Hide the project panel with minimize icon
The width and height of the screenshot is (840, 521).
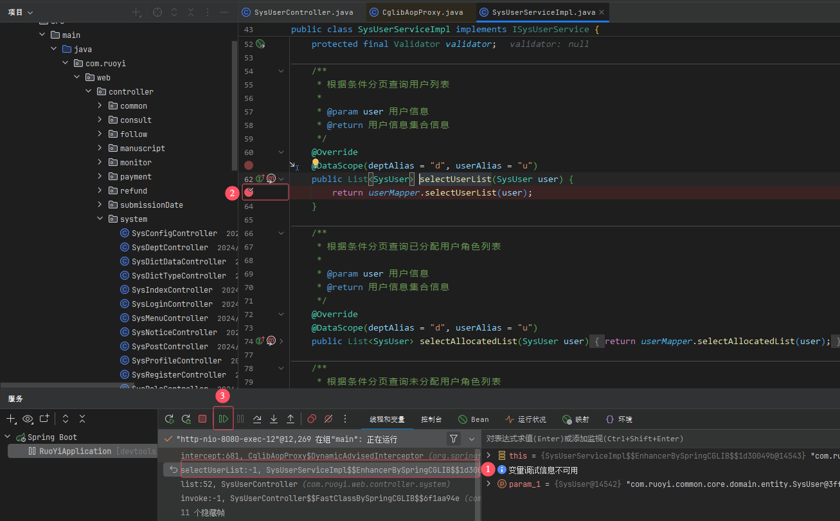224,12
